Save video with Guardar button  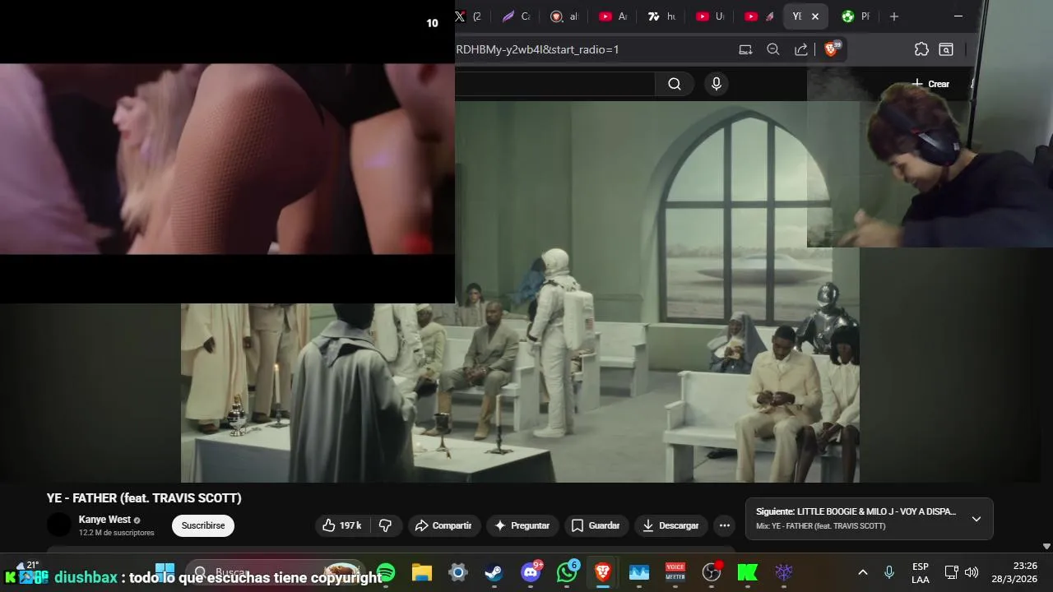pyautogui.click(x=596, y=525)
